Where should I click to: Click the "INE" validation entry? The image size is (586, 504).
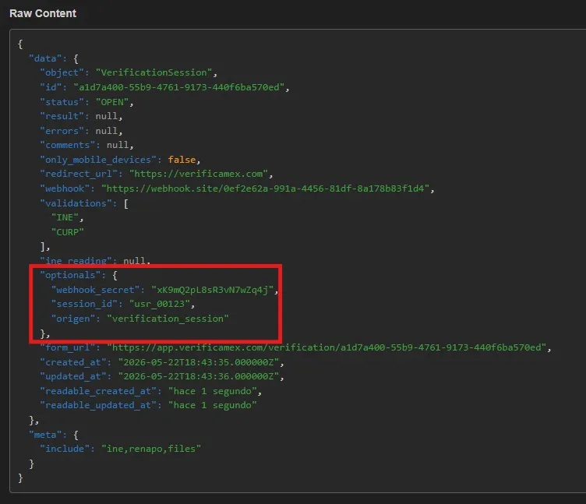(x=65, y=217)
